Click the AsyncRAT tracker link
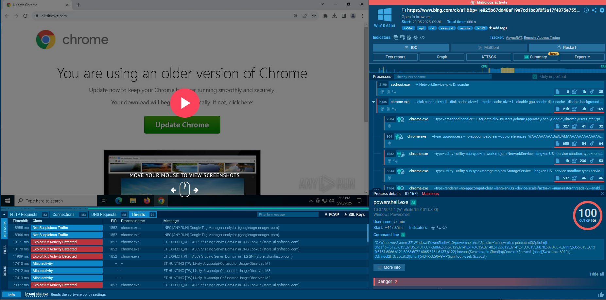This screenshot has width=606, height=300. tap(514, 37)
